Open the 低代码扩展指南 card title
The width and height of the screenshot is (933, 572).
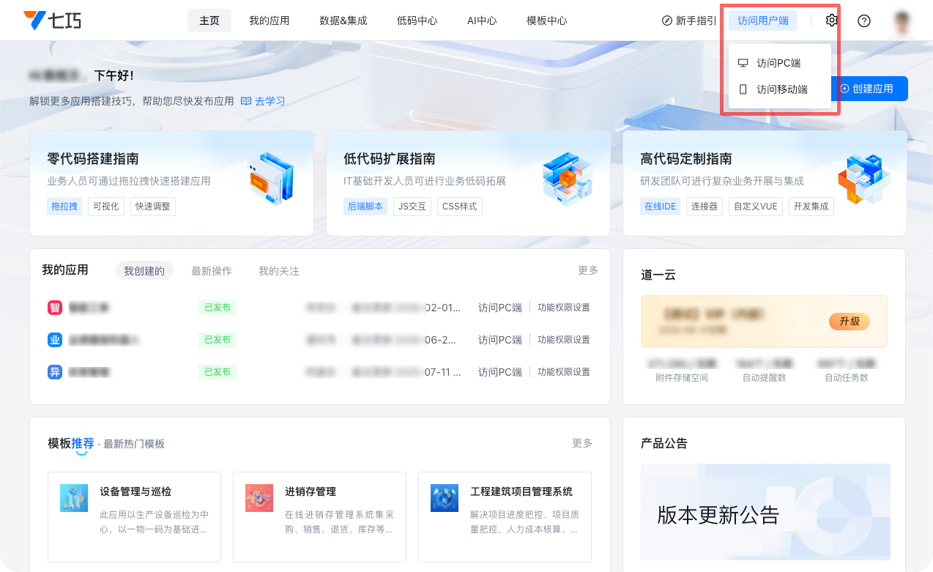coord(390,159)
